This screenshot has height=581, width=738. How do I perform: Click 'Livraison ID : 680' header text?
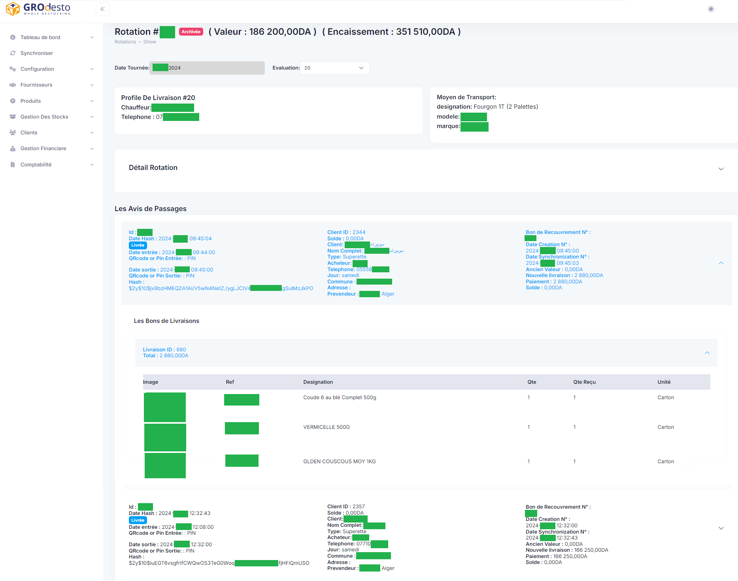pos(164,349)
